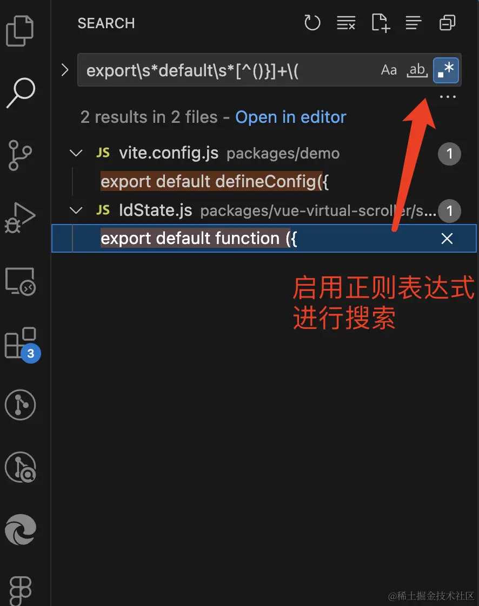Collapse the vite.config.js result group
This screenshot has width=479, height=606.
[x=76, y=153]
